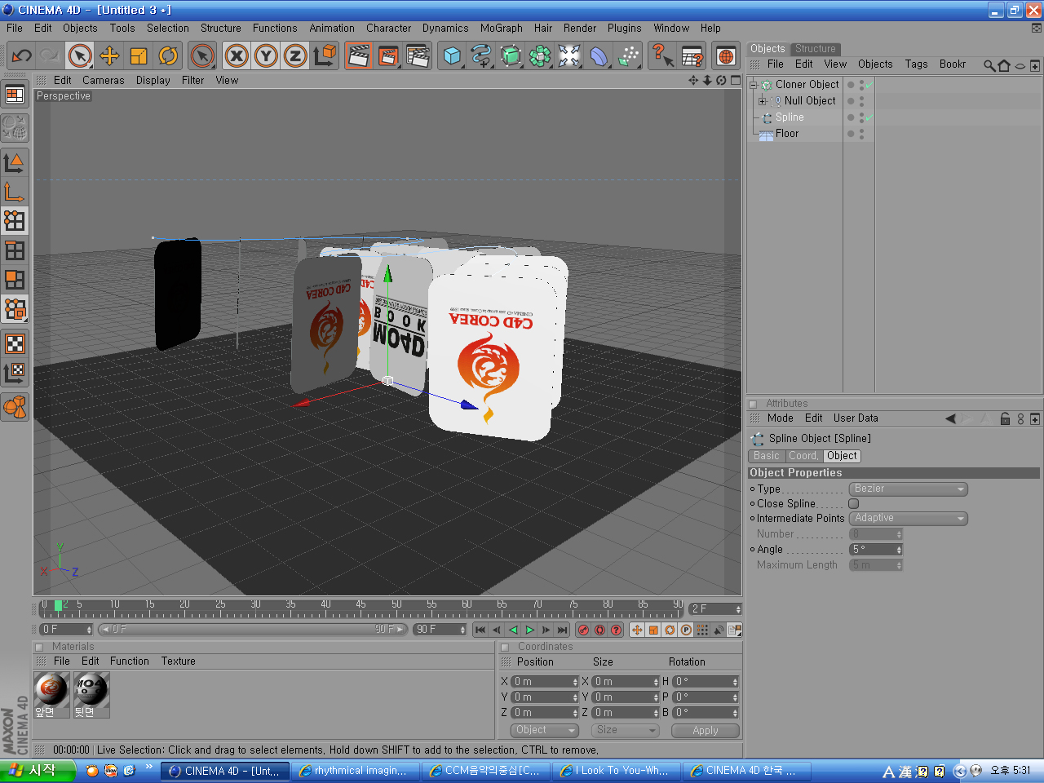Viewport: 1044px width, 783px height.
Task: Select the Scale tool
Action: click(139, 56)
